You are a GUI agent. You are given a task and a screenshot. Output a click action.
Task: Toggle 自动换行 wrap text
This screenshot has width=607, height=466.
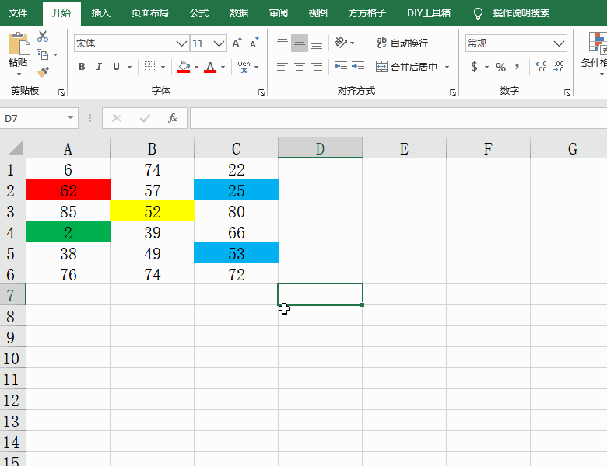click(402, 43)
